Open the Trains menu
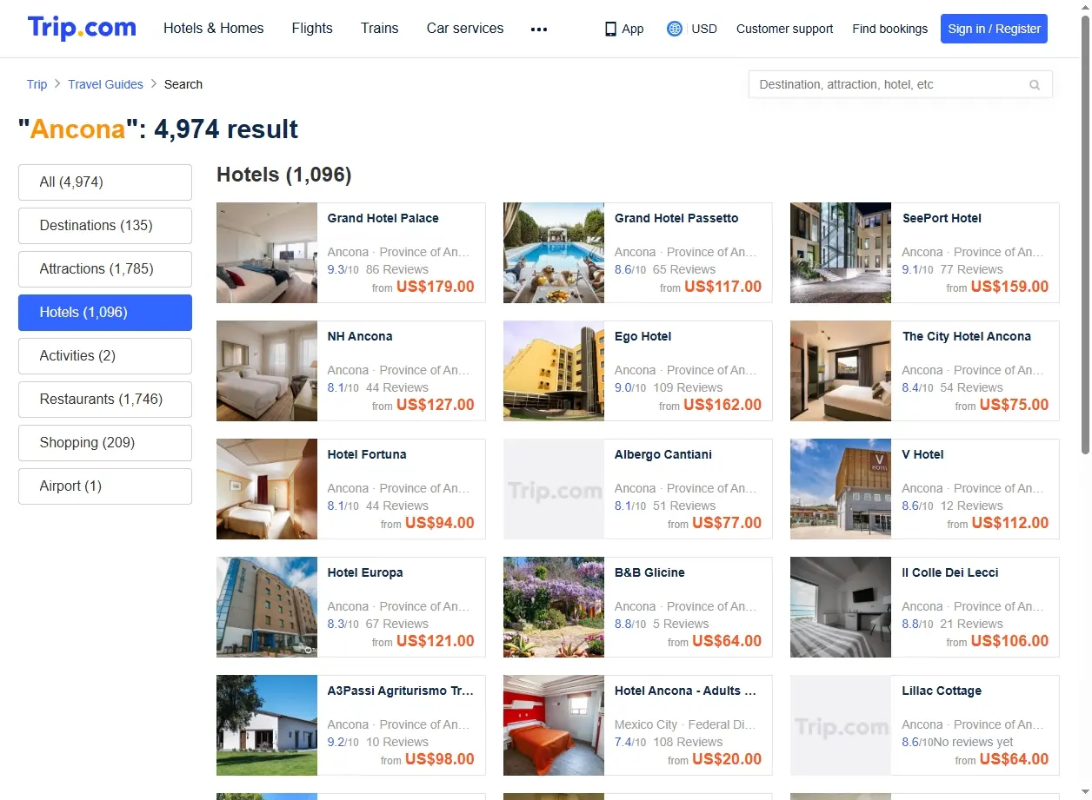Image resolution: width=1092 pixels, height=800 pixels. coord(380,29)
